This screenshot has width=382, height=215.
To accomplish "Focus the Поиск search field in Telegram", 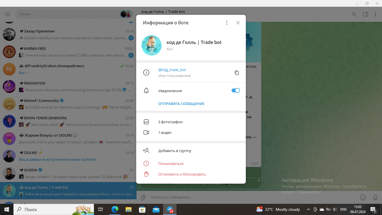I will point(67,14).
